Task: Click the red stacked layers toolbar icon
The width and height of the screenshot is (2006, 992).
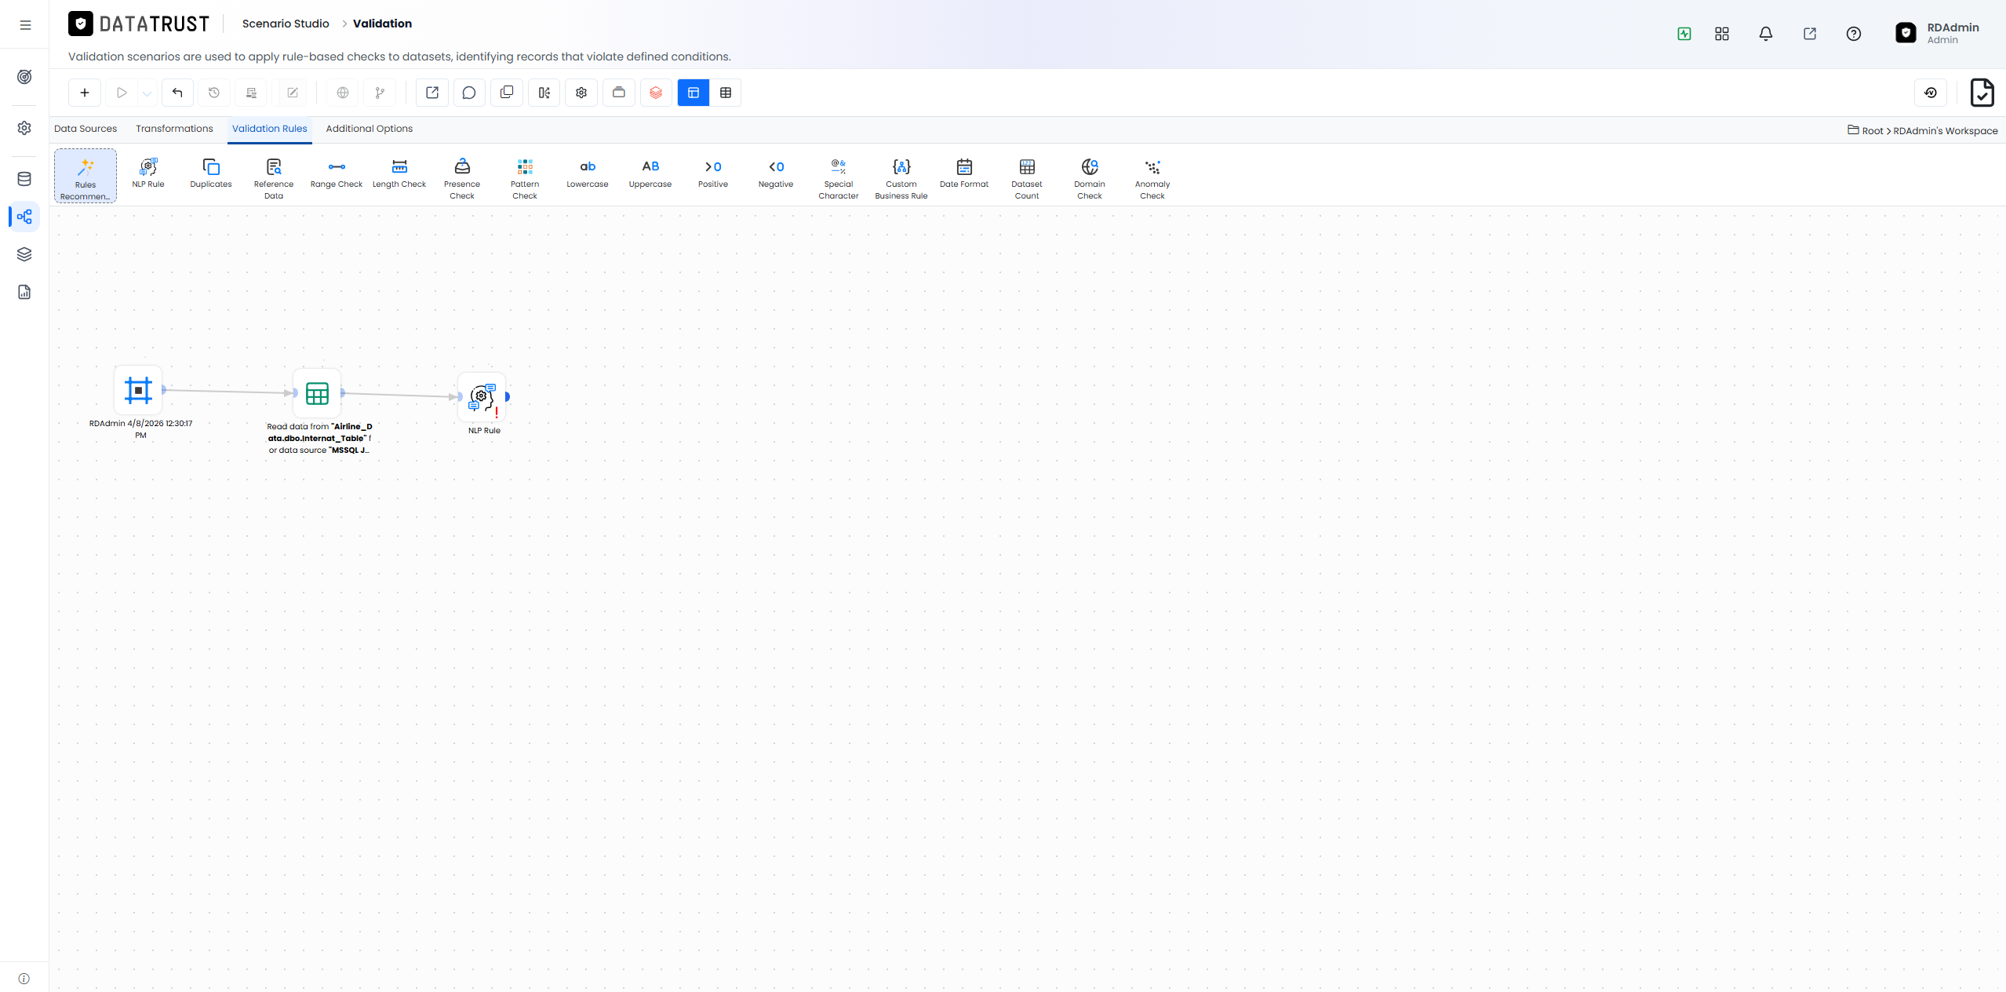Action: click(x=656, y=93)
